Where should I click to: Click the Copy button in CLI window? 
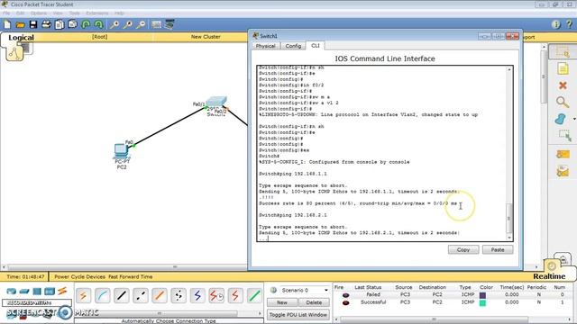tap(463, 250)
